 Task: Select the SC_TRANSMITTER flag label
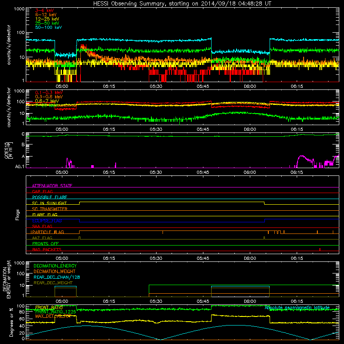49,209
